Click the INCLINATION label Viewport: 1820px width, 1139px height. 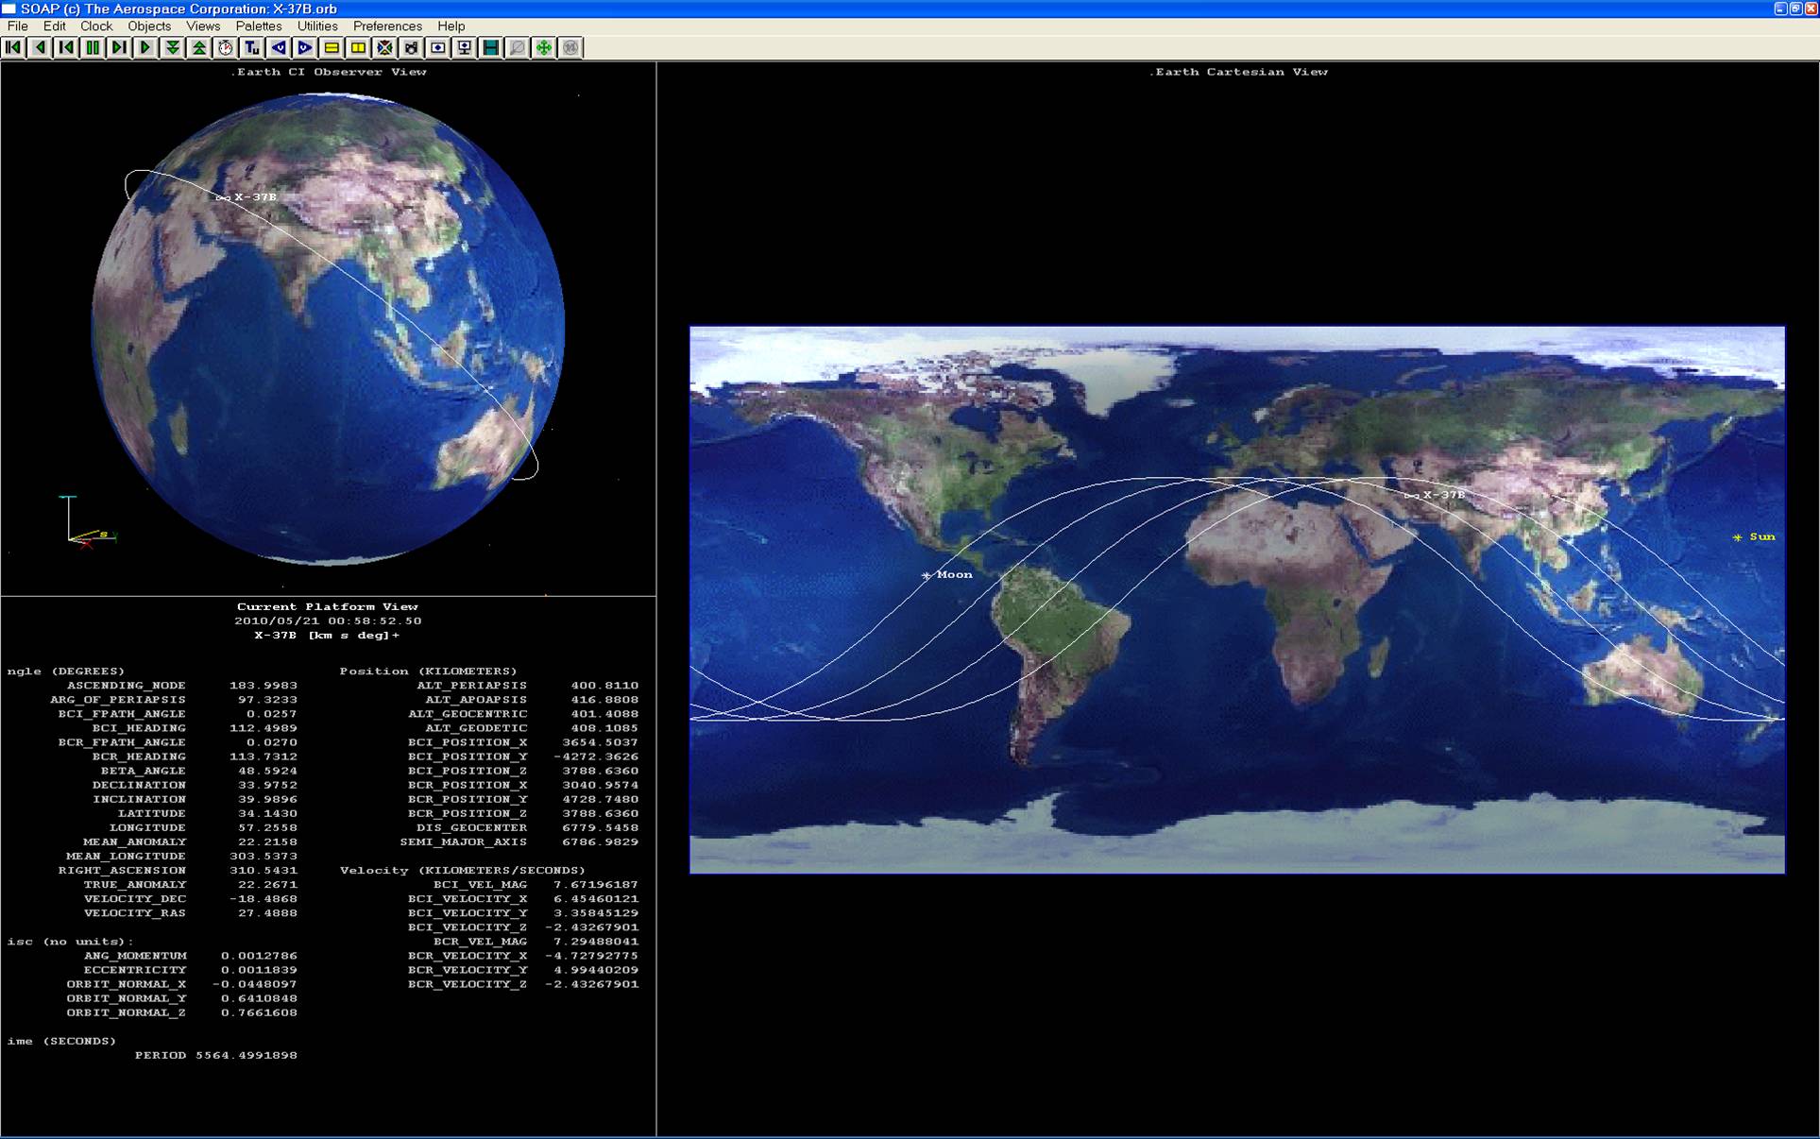[139, 799]
